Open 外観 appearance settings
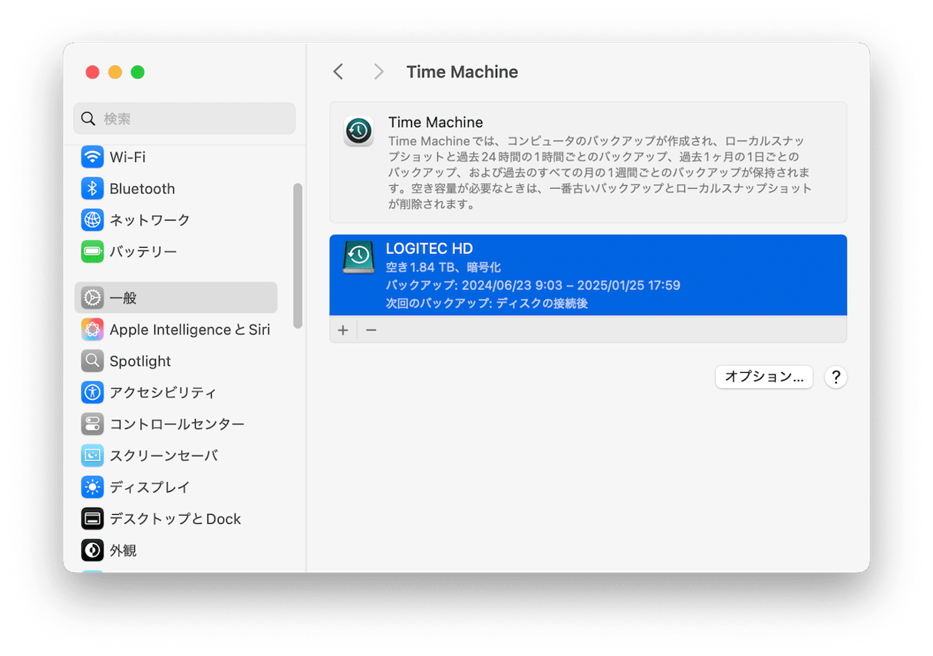The width and height of the screenshot is (933, 656). tap(123, 550)
